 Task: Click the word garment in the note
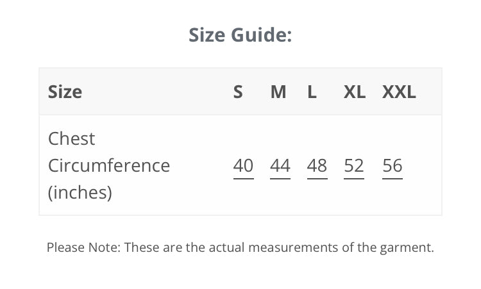[407, 248]
